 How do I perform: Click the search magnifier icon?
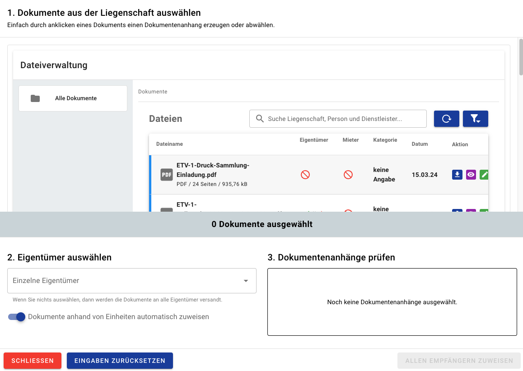point(260,119)
